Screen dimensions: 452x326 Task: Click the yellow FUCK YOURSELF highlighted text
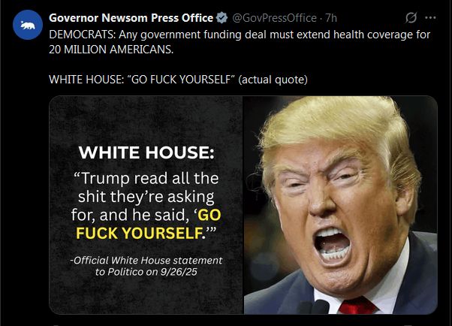pos(139,233)
